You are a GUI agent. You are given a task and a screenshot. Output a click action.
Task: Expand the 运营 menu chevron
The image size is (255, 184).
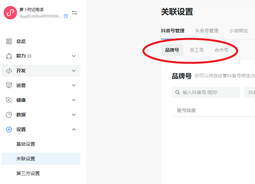(x=74, y=85)
